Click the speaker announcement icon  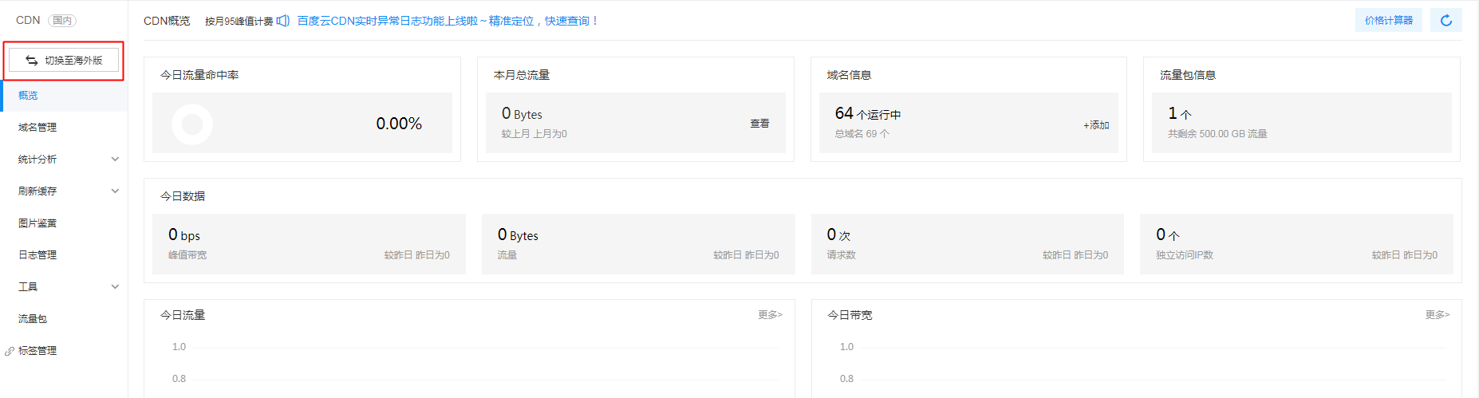(x=282, y=21)
